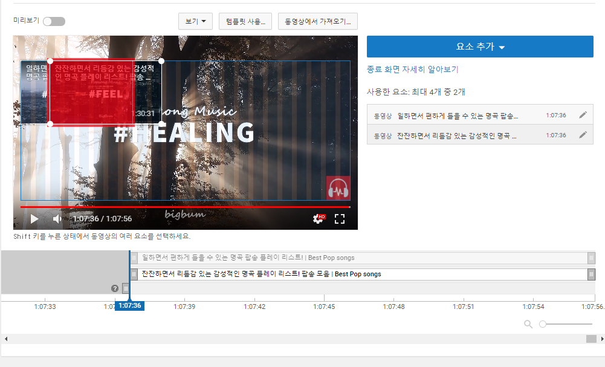Click the 동영상에서 가져오기... button
This screenshot has width=605, height=367.
point(317,21)
